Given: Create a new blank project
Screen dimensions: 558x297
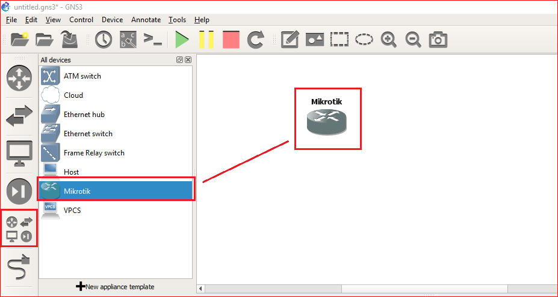Looking at the screenshot, I should (x=20, y=40).
